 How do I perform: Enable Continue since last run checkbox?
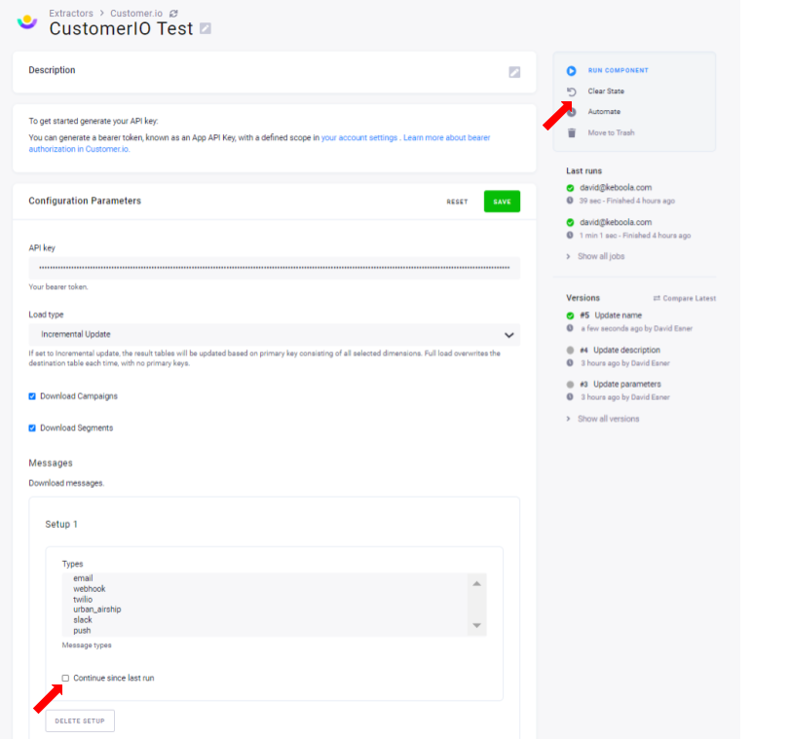point(65,678)
